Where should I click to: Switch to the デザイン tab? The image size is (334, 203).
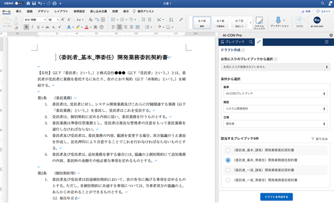pos(44,11)
